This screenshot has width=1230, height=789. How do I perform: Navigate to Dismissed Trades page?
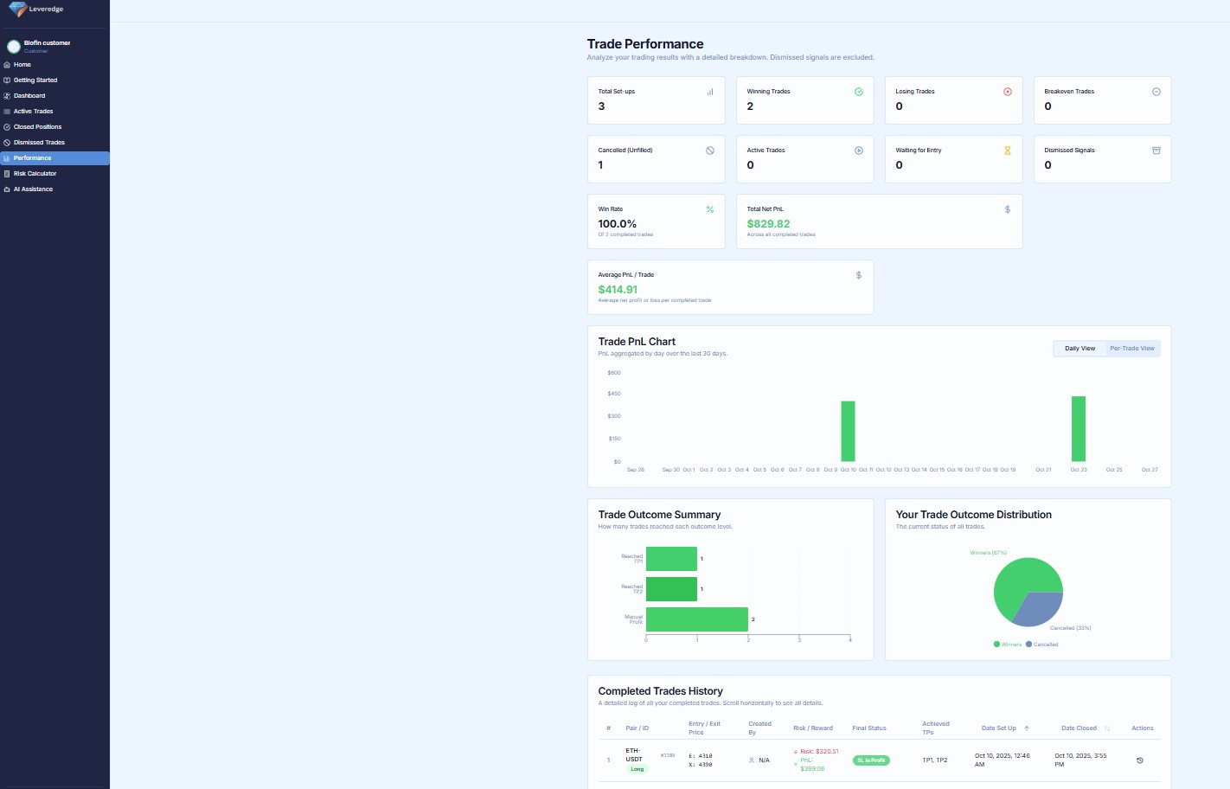38,142
